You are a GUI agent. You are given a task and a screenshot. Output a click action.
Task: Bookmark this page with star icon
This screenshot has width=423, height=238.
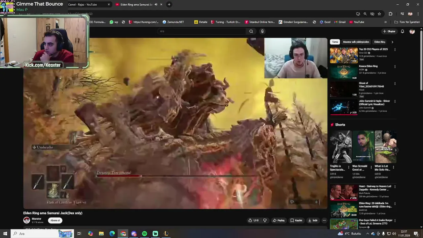pyautogui.click(x=379, y=14)
